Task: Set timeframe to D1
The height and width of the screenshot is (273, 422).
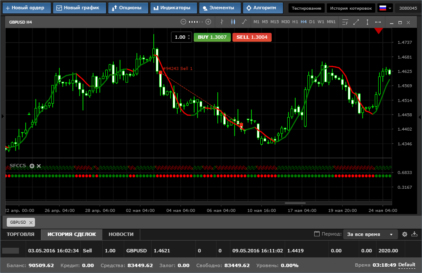Action: click(312, 22)
